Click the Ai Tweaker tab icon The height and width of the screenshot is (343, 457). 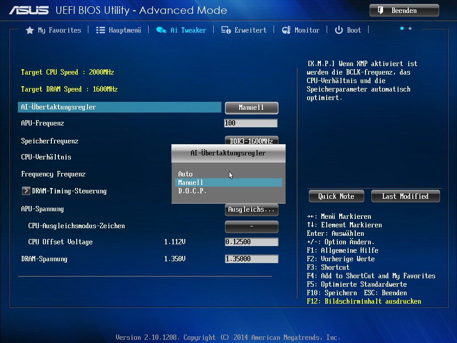(x=161, y=30)
